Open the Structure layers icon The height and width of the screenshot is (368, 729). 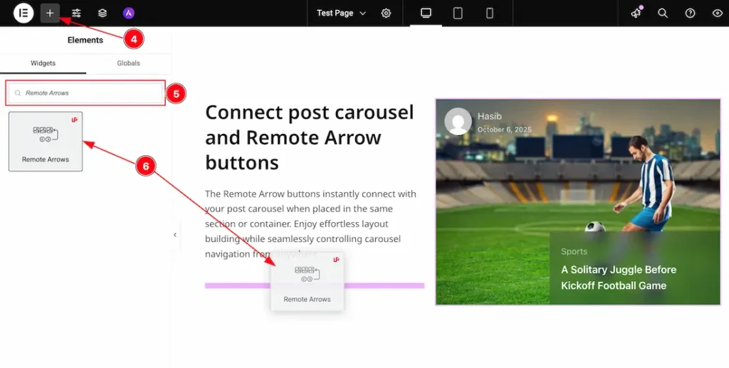(x=103, y=13)
